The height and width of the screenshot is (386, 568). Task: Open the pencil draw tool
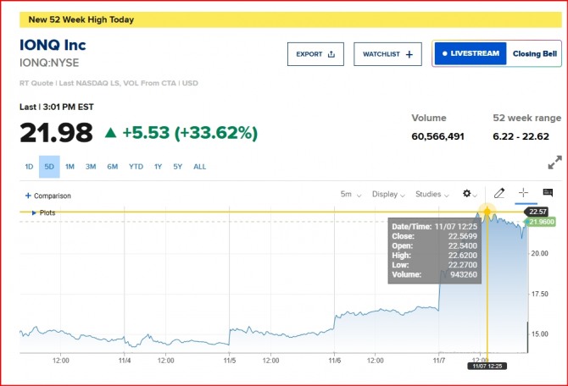499,193
